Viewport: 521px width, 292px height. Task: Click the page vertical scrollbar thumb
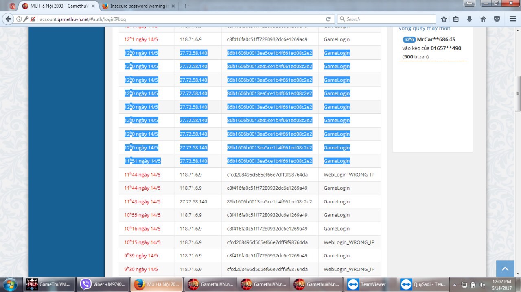pos(517,93)
